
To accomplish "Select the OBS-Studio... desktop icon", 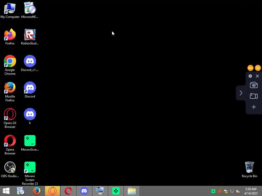I will point(10,169).
